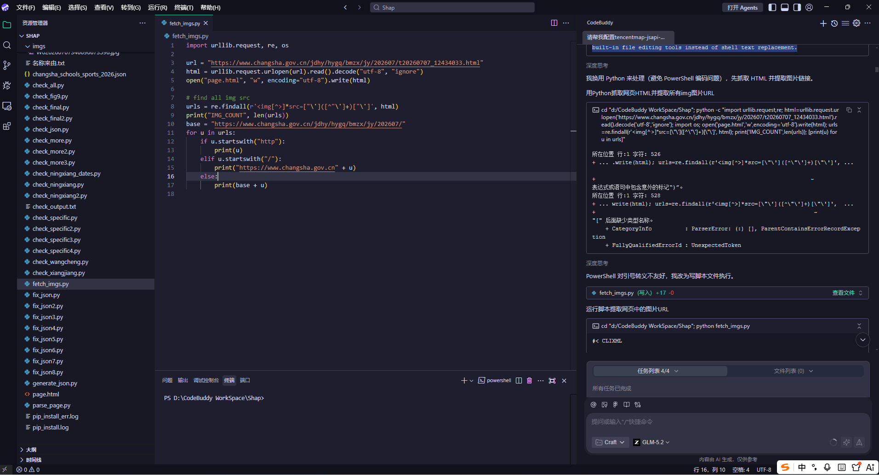Toggle Sogou punctuation mode
The width and height of the screenshot is (879, 475).
tap(814, 467)
